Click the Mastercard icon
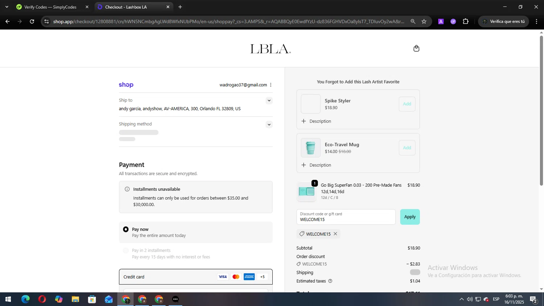The height and width of the screenshot is (306, 544). 236,277
